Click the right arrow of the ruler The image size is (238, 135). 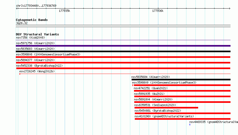tap(229, 9)
